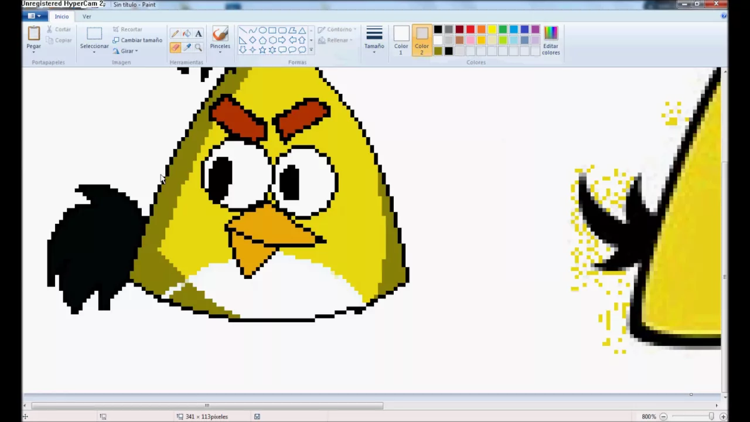Activate the Color 2 selector
Image resolution: width=750 pixels, height=422 pixels.
pos(421,40)
